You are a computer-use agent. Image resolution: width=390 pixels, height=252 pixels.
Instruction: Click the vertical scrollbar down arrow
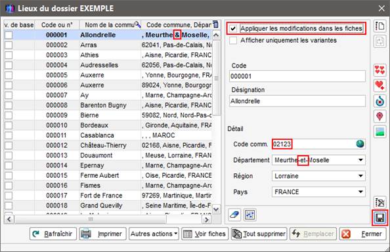click(216, 209)
